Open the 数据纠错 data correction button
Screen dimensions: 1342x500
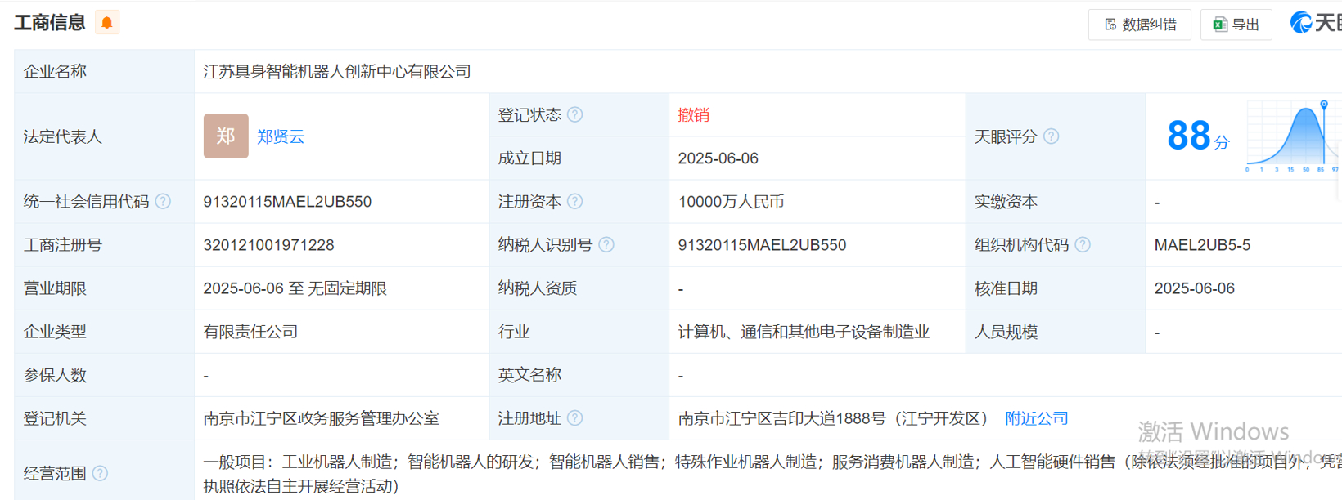pos(1139,25)
